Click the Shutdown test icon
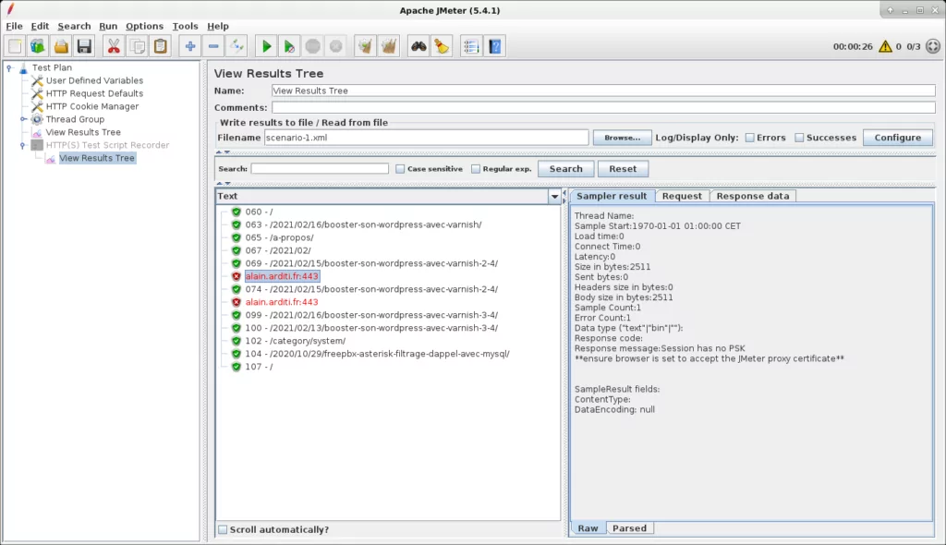The width and height of the screenshot is (946, 545). [x=335, y=46]
